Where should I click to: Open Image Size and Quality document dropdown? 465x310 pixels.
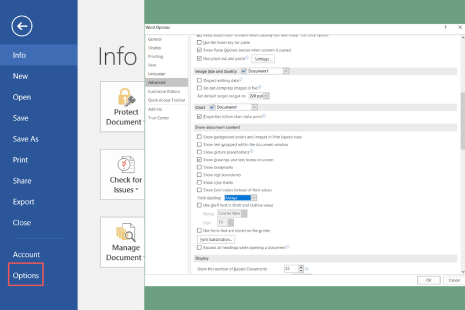tap(286, 71)
